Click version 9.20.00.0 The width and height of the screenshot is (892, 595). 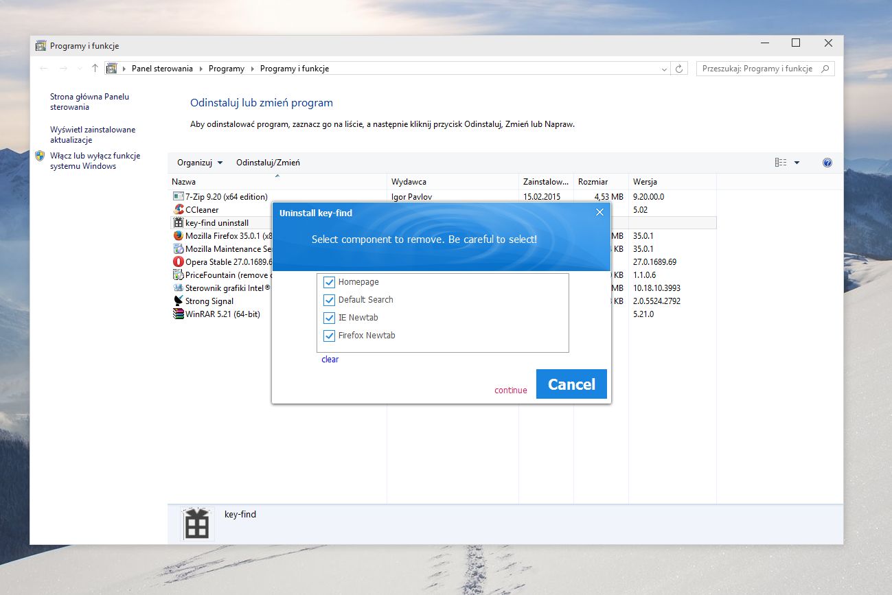pos(648,197)
